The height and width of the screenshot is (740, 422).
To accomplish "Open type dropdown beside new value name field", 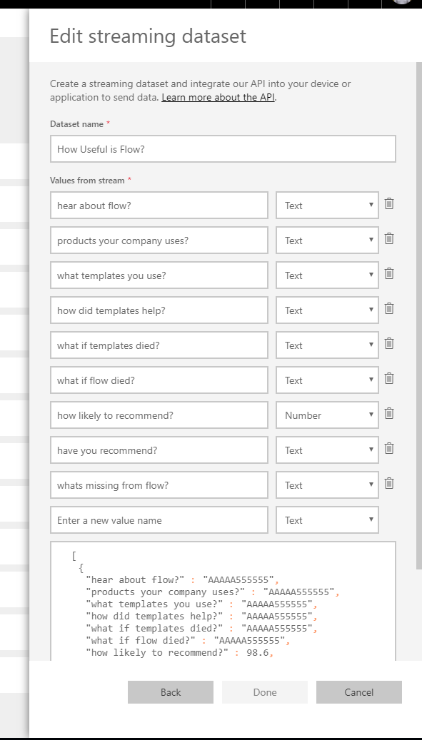I will click(327, 519).
